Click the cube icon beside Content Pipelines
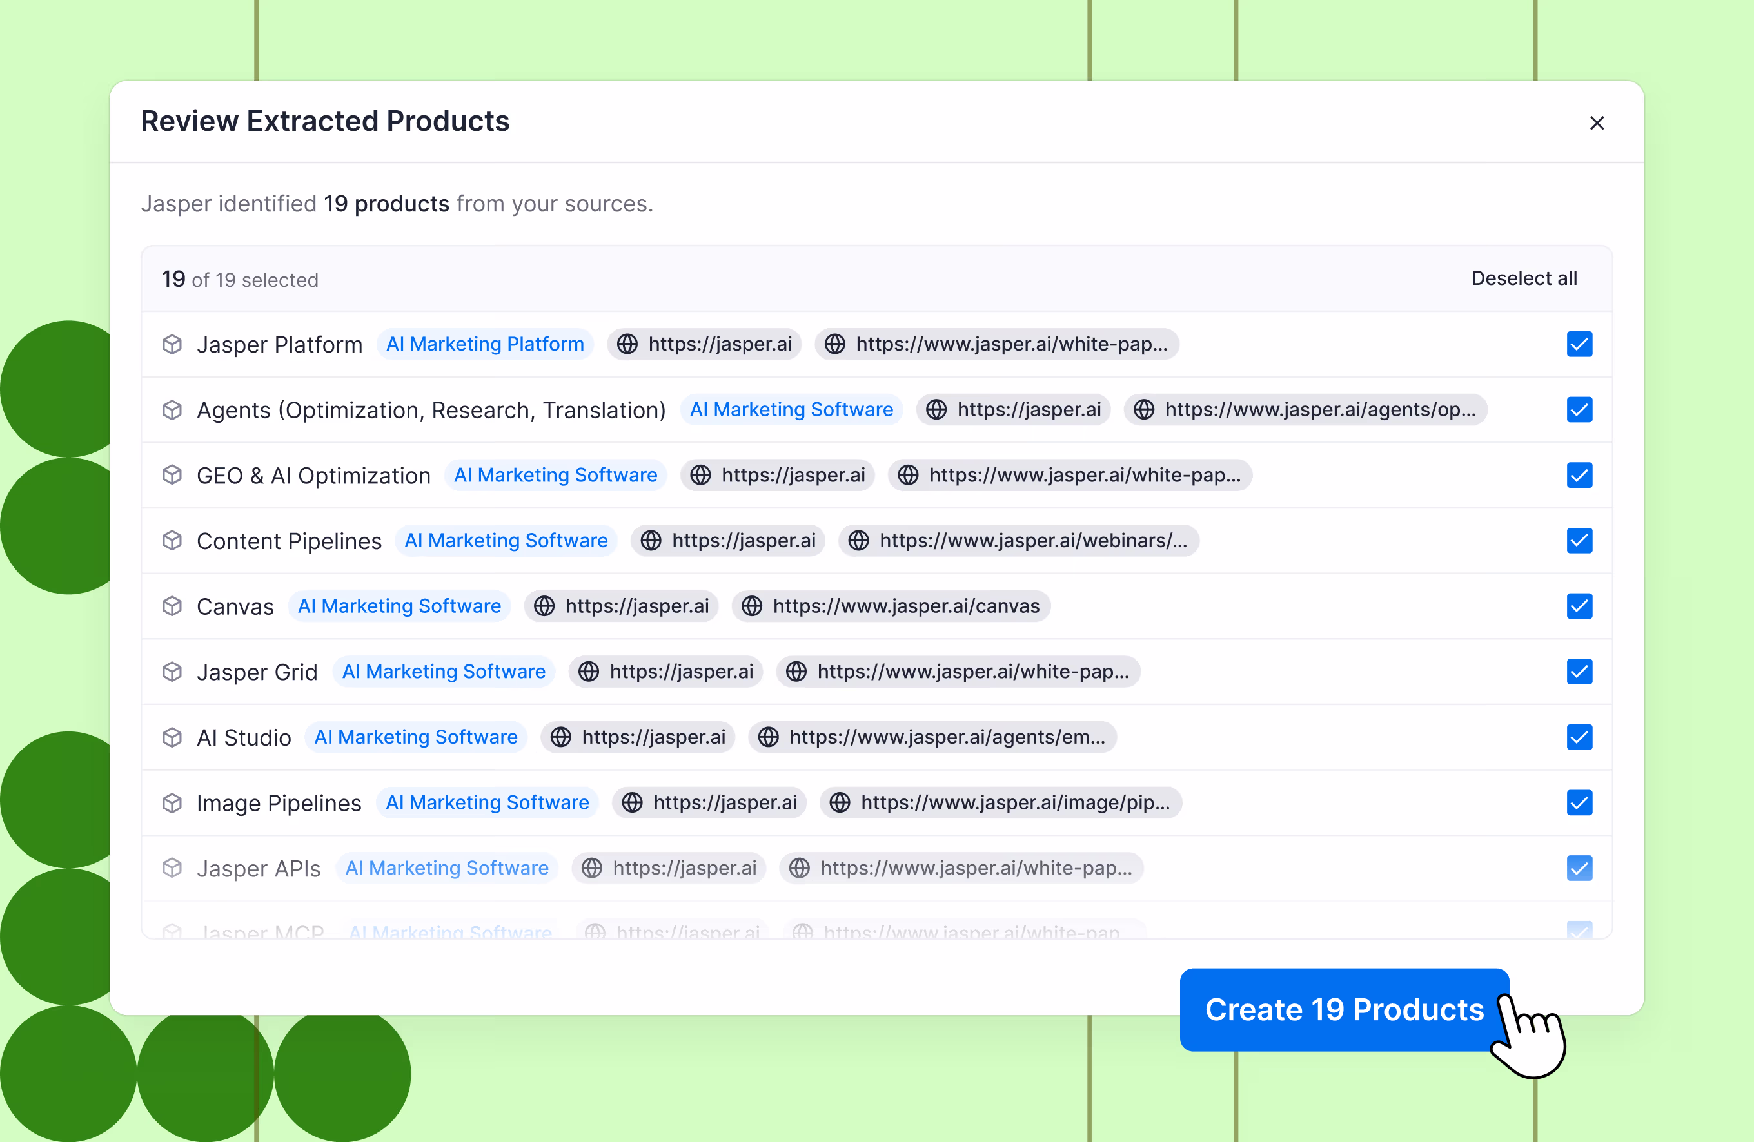 tap(172, 541)
